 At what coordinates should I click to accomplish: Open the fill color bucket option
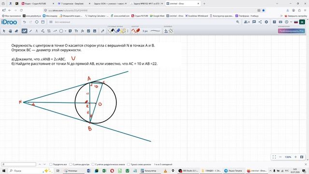tap(166, 31)
